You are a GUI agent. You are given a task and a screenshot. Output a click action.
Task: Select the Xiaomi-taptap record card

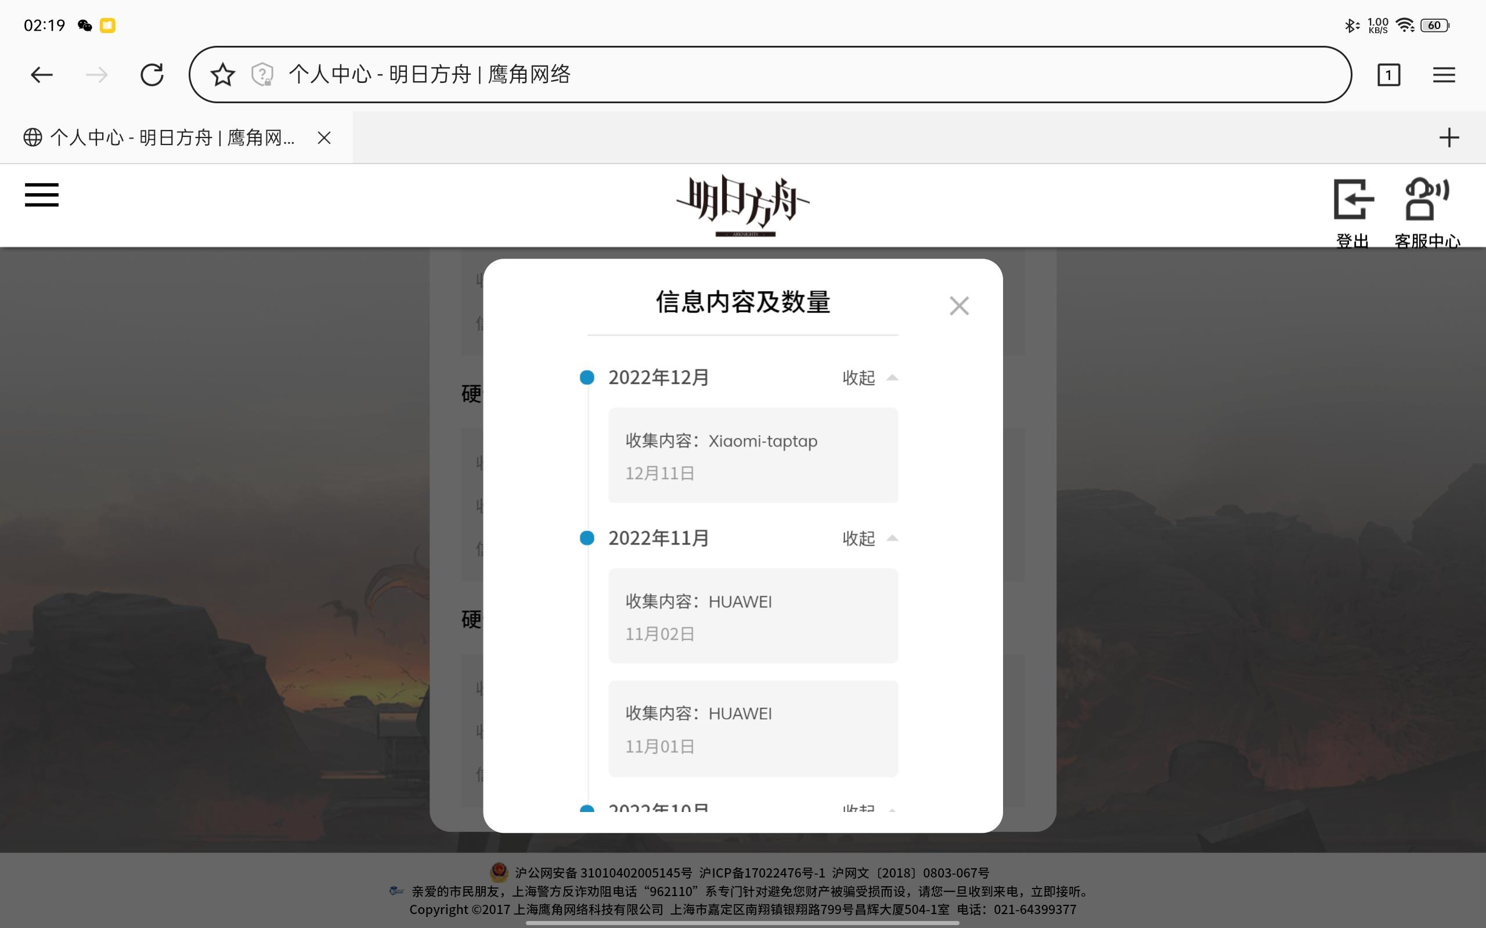(x=753, y=455)
